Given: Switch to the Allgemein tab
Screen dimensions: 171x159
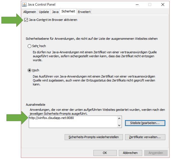Looking at the screenshot, I should pyautogui.click(x=30, y=12).
